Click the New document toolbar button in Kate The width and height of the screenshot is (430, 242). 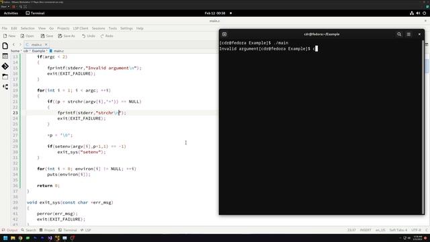click(9, 36)
